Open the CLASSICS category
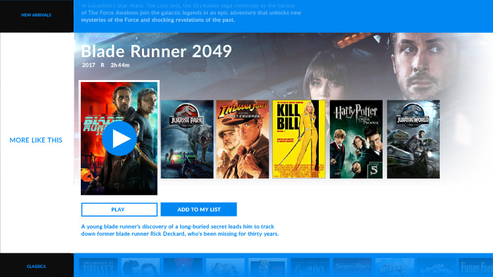Image resolution: width=493 pixels, height=277 pixels. pyautogui.click(x=36, y=266)
